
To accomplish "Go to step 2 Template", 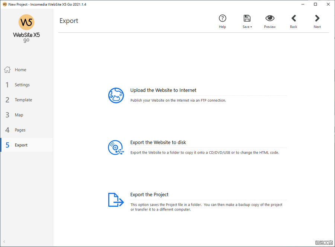I will coord(26,100).
